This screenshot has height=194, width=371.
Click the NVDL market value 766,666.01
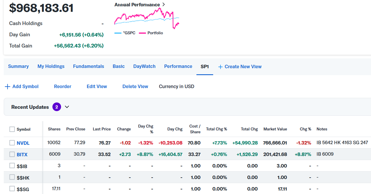(x=275, y=143)
